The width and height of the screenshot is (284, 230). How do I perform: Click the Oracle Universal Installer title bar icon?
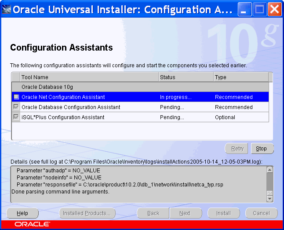click(x=7, y=9)
